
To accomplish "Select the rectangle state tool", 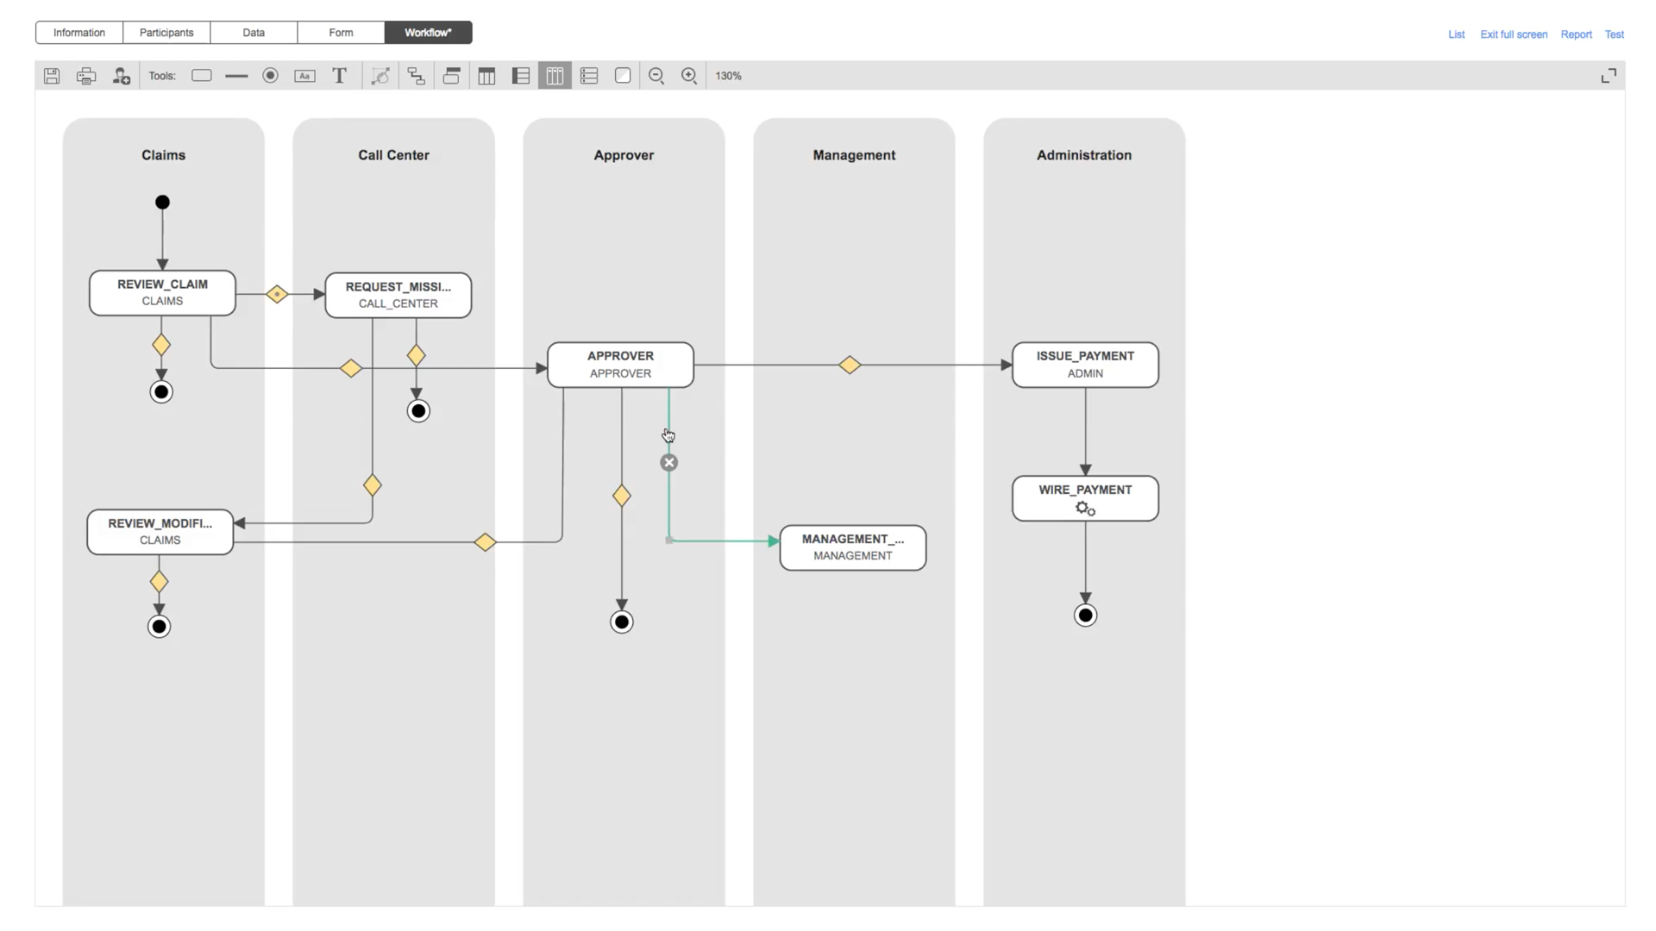I will click(x=202, y=75).
